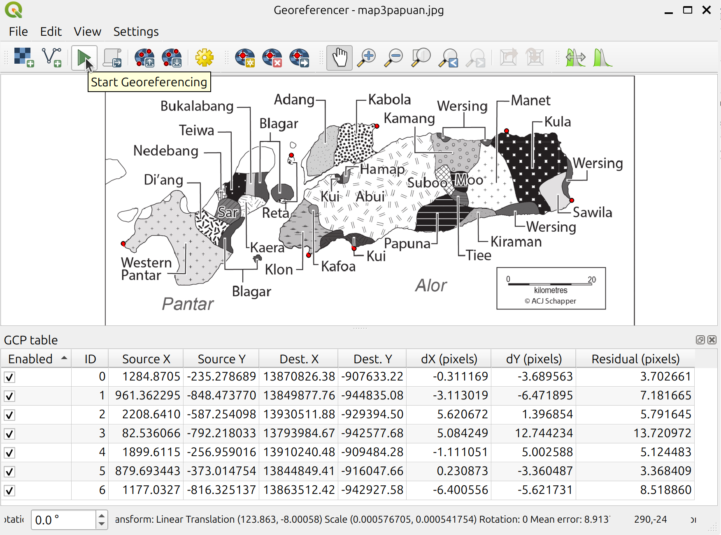Open the Settings menu
The width and height of the screenshot is (721, 535).
[136, 32]
